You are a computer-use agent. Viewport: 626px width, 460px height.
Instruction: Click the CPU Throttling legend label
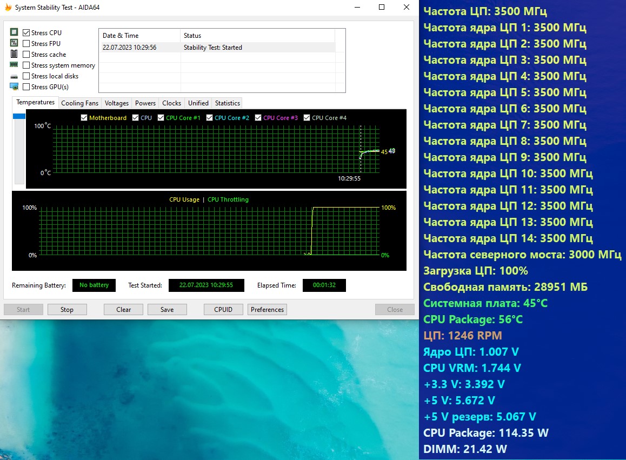(x=228, y=199)
